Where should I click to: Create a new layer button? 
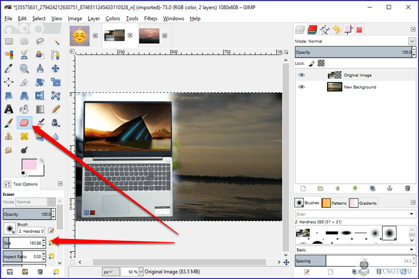tap(303, 189)
